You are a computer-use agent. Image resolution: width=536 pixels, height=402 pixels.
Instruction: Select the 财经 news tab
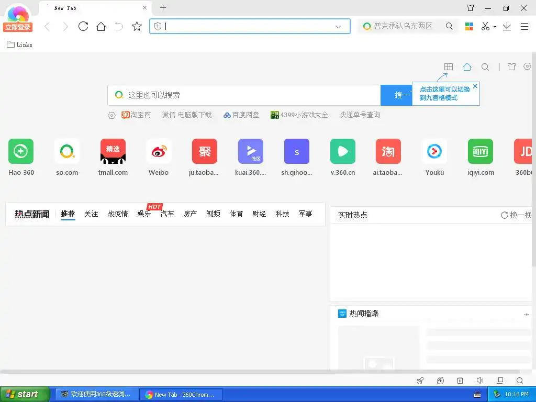259,214
